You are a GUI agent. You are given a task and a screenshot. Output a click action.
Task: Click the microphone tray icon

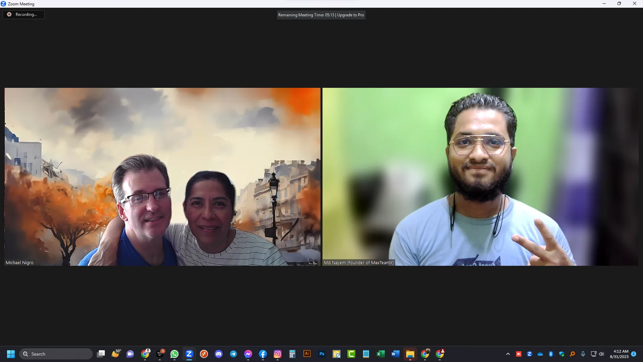click(583, 354)
